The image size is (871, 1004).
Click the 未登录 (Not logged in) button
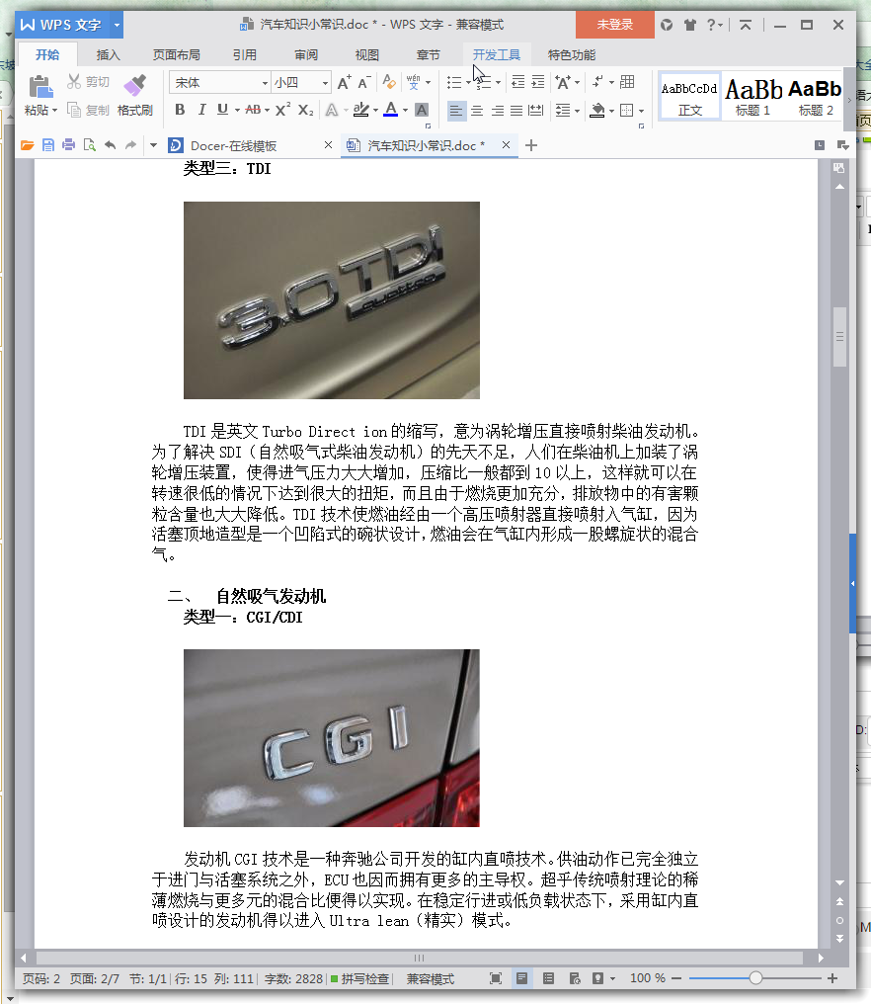pos(615,25)
